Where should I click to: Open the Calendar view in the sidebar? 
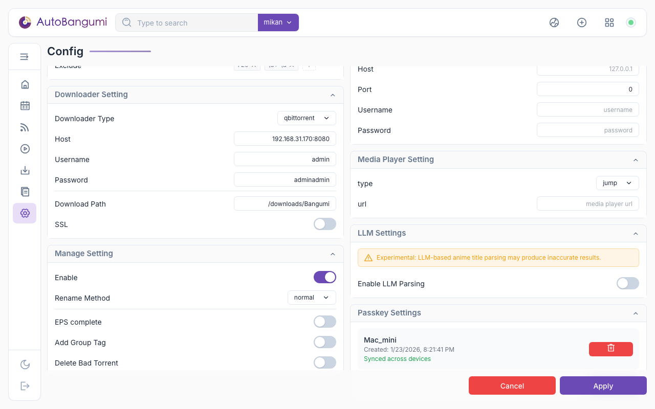(x=25, y=106)
